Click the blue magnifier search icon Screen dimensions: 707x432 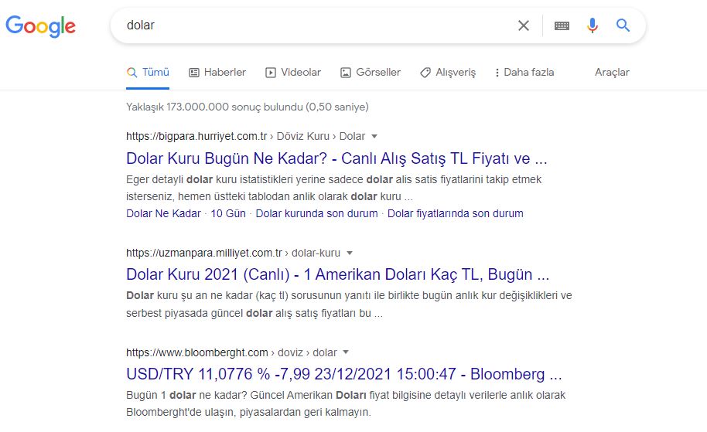pyautogui.click(x=623, y=26)
